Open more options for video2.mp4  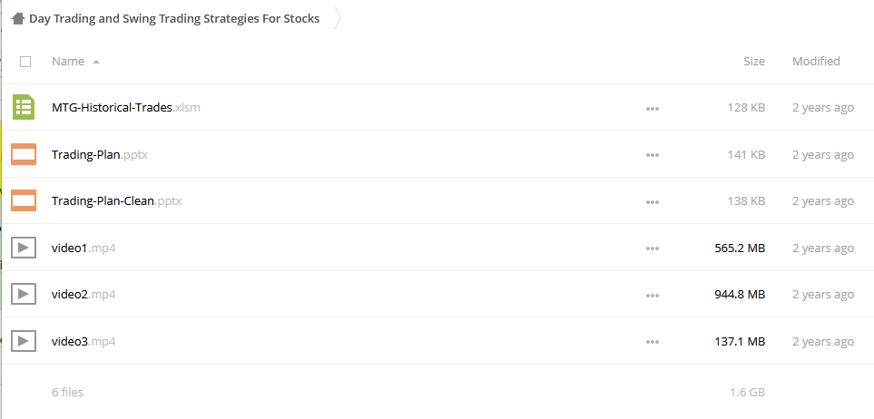click(x=653, y=296)
